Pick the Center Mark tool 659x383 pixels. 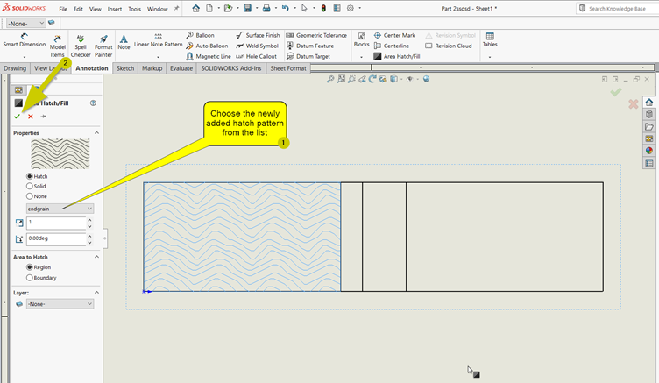[393, 35]
